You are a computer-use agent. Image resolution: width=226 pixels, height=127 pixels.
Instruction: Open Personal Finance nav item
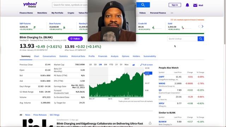[x=158, y=13]
